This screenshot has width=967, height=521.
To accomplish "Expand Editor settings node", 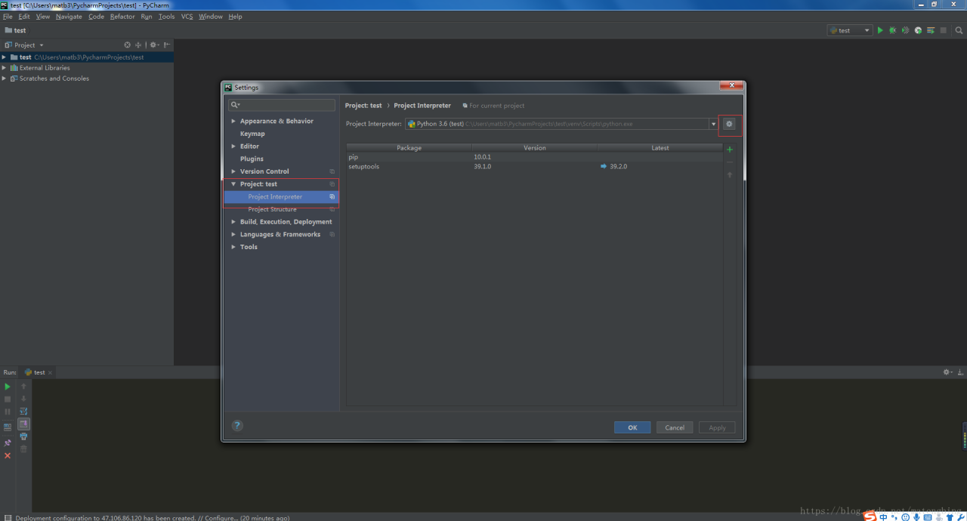I will tap(233, 146).
